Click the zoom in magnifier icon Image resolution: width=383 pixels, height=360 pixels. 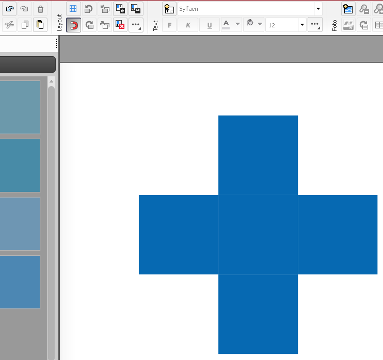pos(378,9)
